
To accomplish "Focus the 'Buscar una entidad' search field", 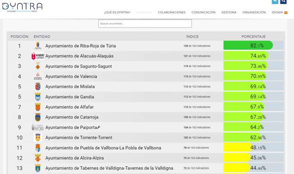I will 145,24.
